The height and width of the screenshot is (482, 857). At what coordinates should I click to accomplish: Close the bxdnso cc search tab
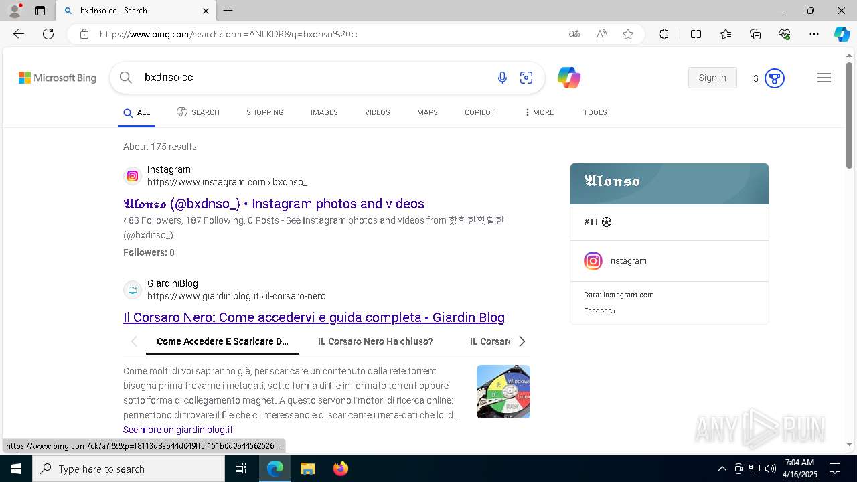coord(206,11)
